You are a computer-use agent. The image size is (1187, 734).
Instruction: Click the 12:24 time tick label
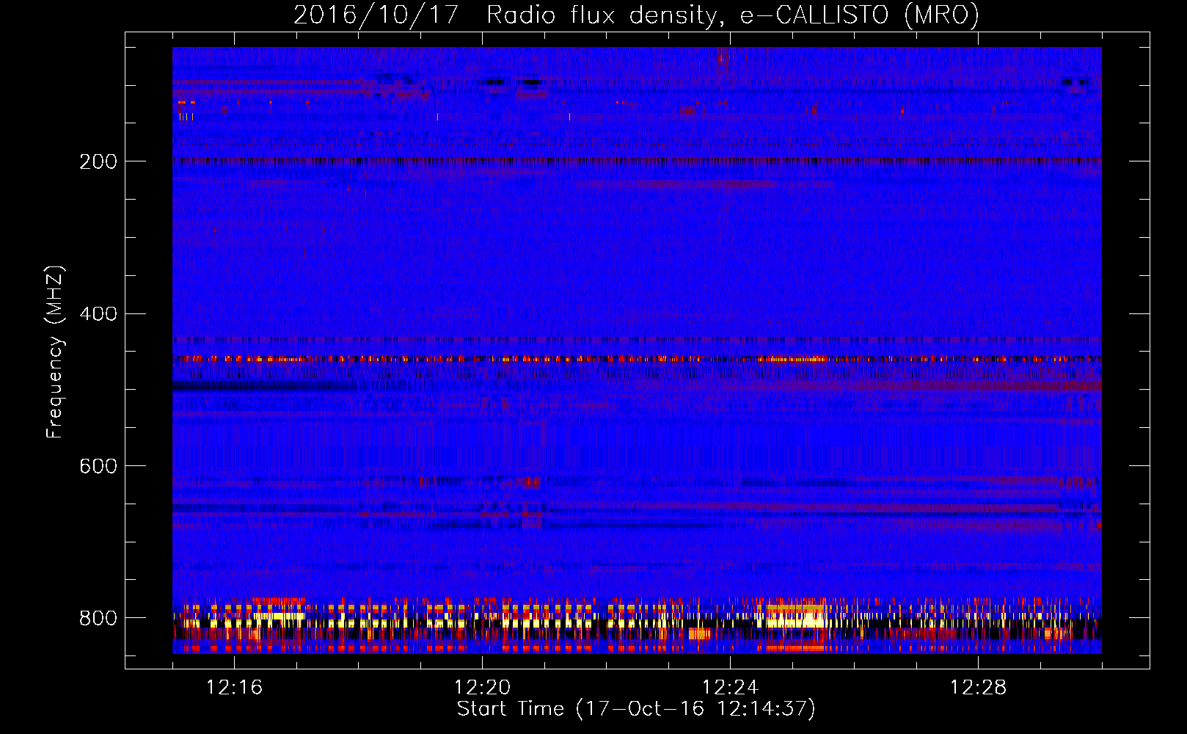pos(730,688)
